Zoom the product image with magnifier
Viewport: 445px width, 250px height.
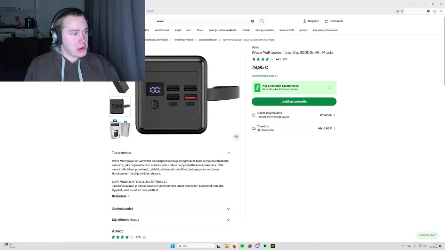[x=236, y=137]
